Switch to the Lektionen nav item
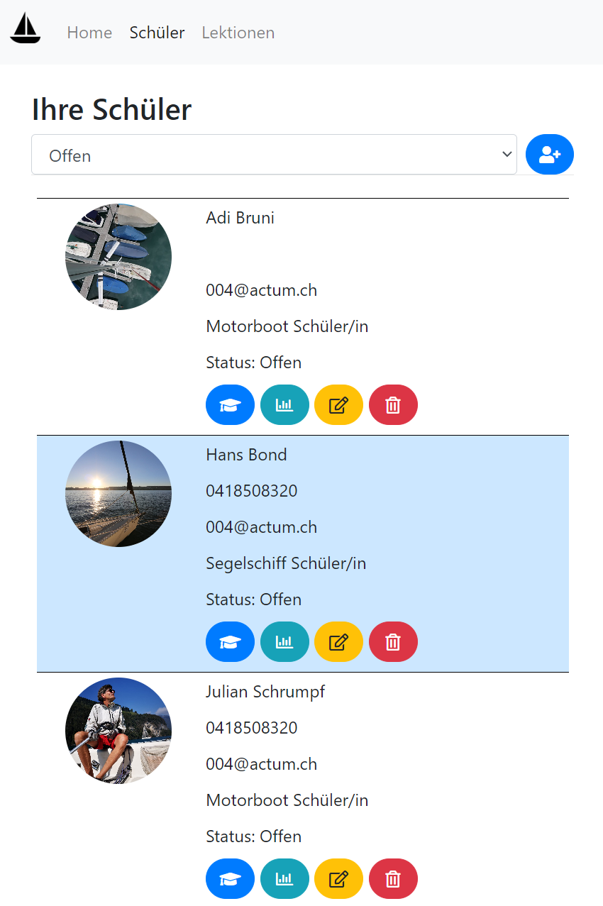 click(238, 33)
